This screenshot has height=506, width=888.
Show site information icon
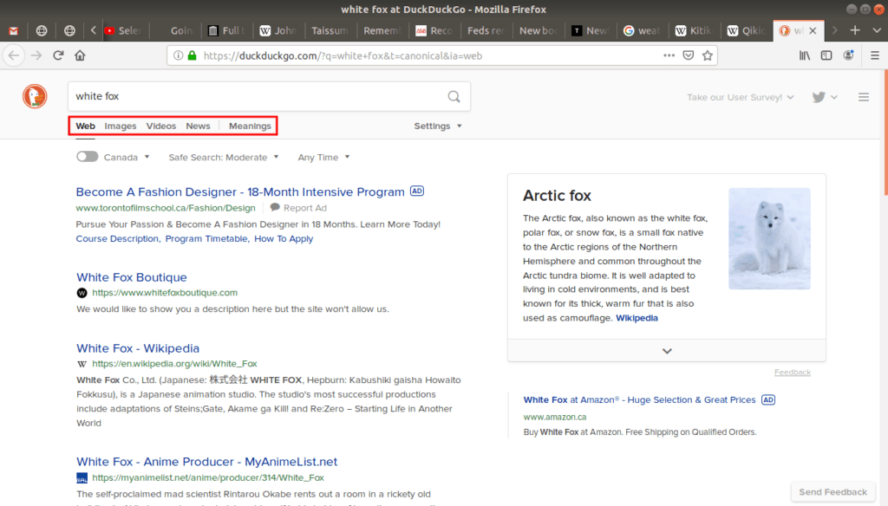(178, 55)
